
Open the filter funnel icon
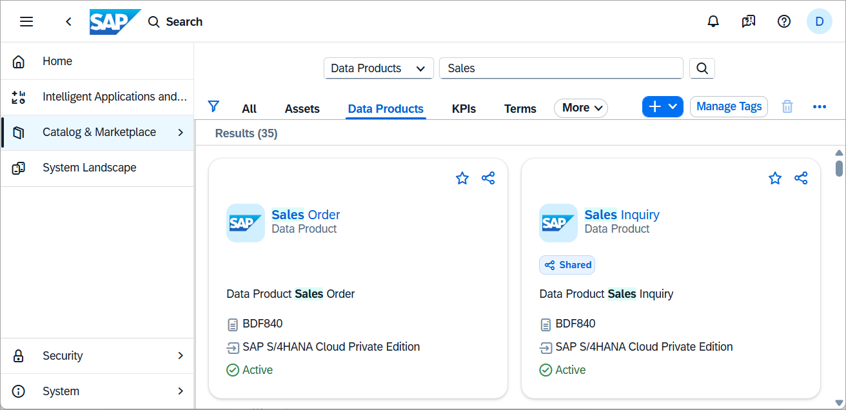click(213, 106)
